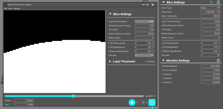The width and height of the screenshot is (223, 109).
Task: Maximize the Sliced File window
Action: [147, 5]
